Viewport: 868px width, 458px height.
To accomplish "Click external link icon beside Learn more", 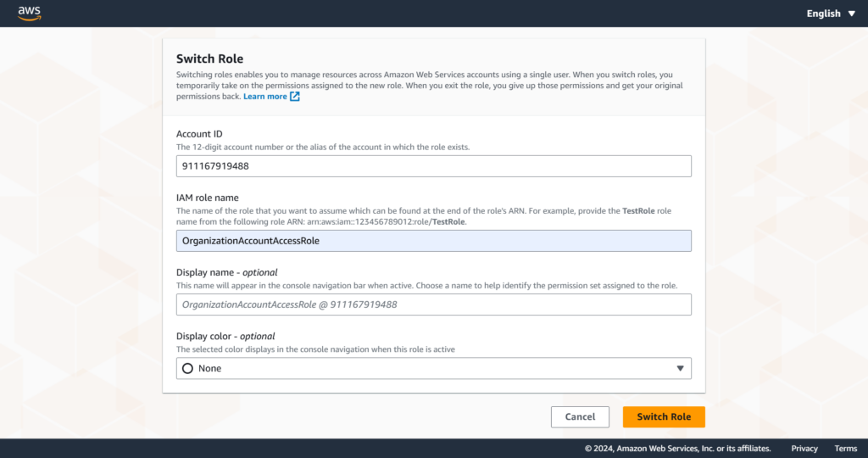I will click(x=295, y=97).
